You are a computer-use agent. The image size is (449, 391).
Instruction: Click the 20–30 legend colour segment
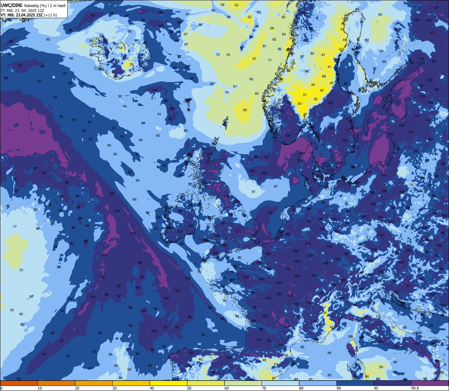(94, 383)
